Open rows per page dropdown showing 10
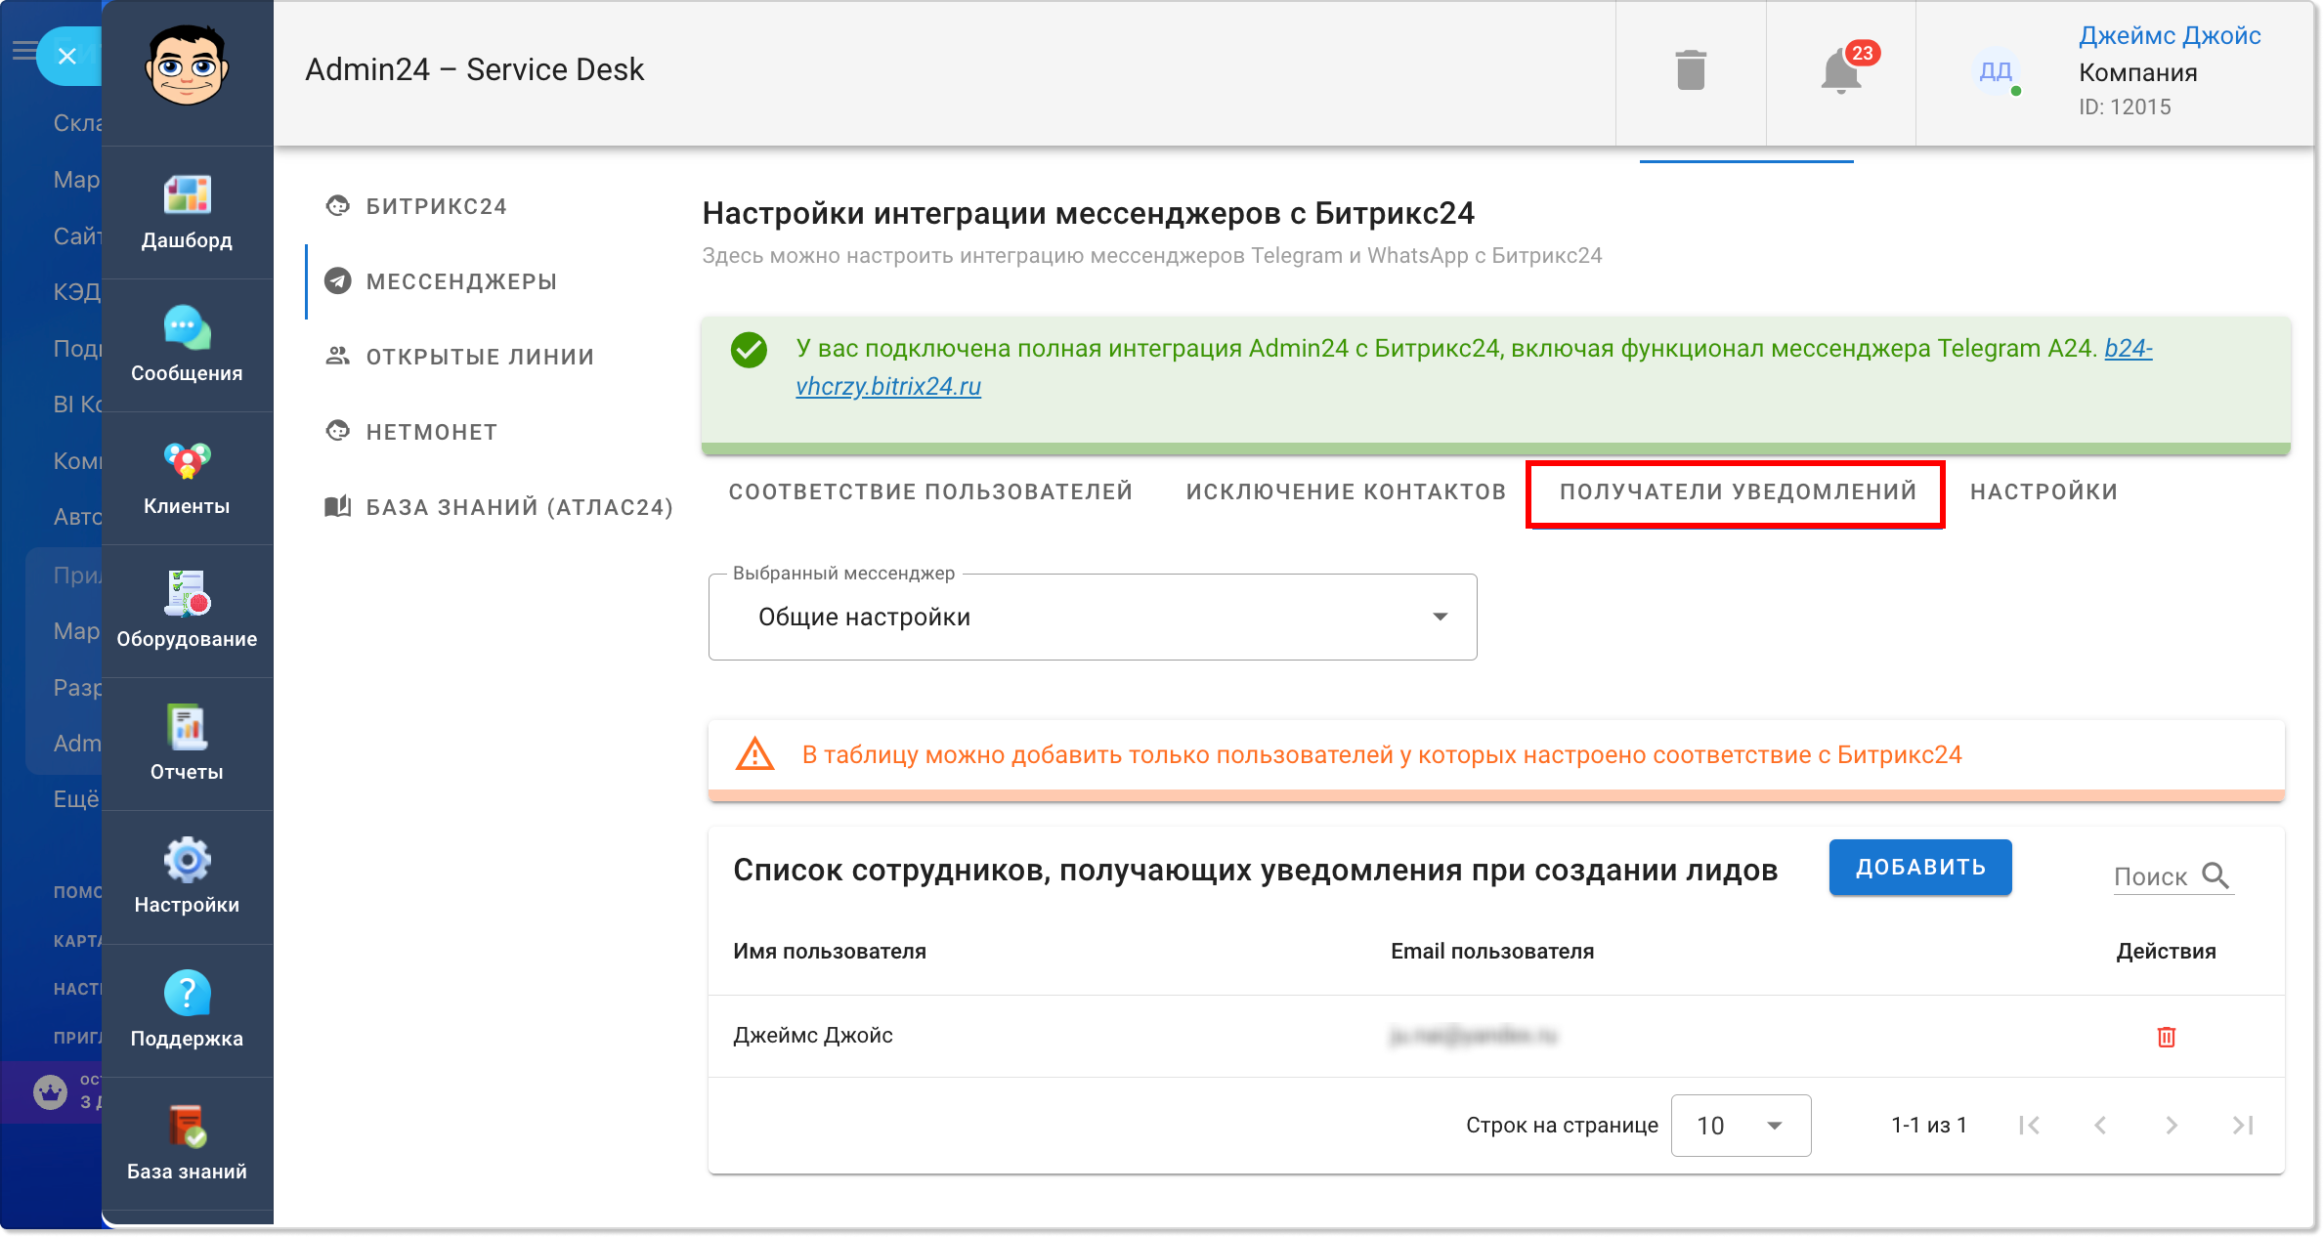The width and height of the screenshot is (2323, 1237). click(1741, 1126)
